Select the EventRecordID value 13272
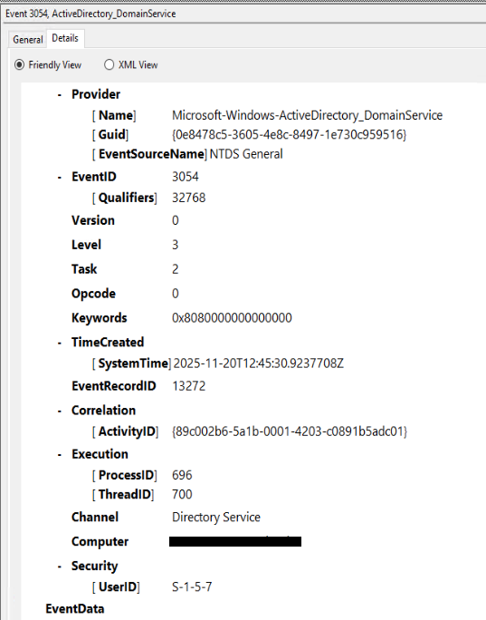 pyautogui.click(x=189, y=386)
